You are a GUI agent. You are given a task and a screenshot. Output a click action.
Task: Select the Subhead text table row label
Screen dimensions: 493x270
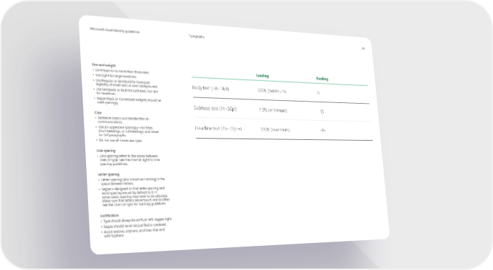[x=215, y=109]
